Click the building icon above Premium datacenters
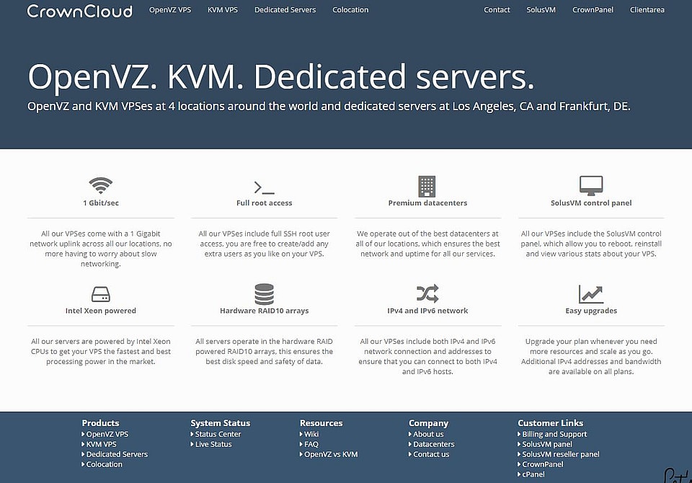The image size is (692, 483). tap(427, 186)
